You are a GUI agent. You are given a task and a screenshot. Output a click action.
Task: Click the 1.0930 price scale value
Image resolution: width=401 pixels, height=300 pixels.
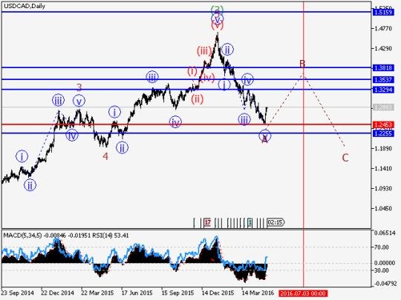pyautogui.click(x=383, y=189)
